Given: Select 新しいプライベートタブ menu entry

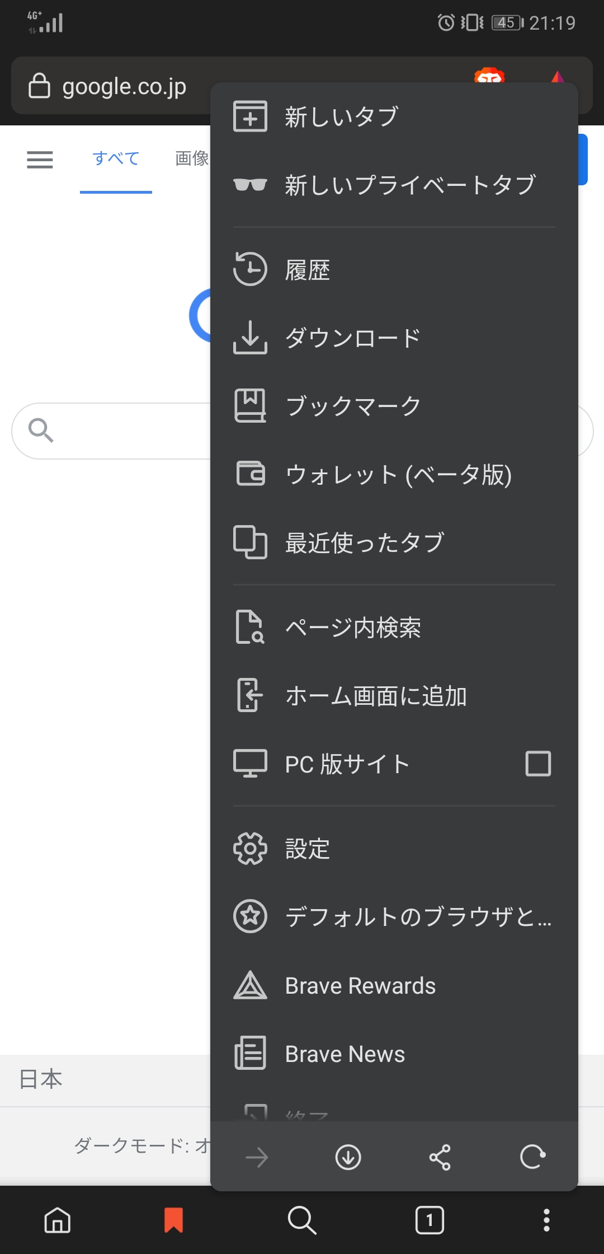Looking at the screenshot, I should click(x=410, y=185).
